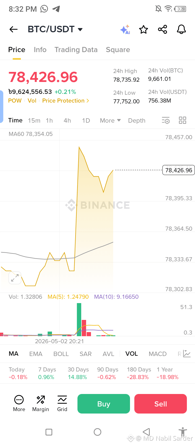Expand the chart to fullscreen

pyautogui.click(x=15, y=278)
